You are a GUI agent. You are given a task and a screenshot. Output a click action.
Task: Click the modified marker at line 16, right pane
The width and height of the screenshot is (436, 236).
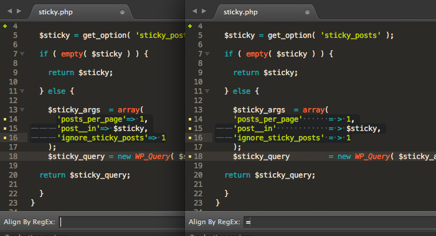tap(190, 138)
